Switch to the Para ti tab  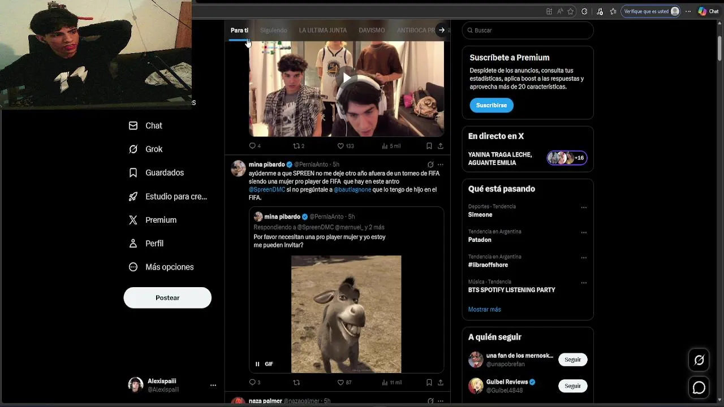(x=239, y=30)
